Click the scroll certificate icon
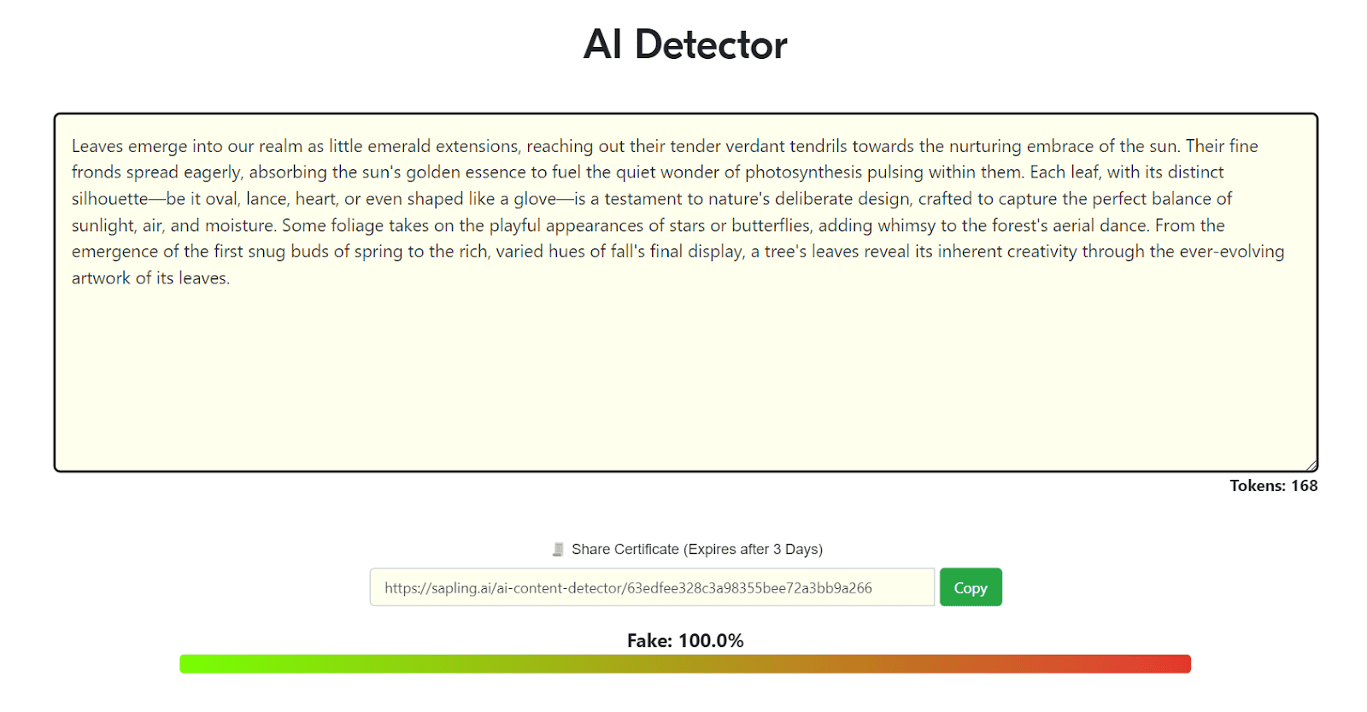Viewport: 1367px width, 712px height. (558, 550)
